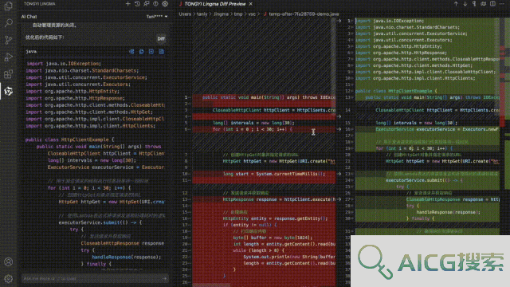This screenshot has height=287, width=510.
Task: Click second blue icon in java code block header
Action: tap(142, 51)
